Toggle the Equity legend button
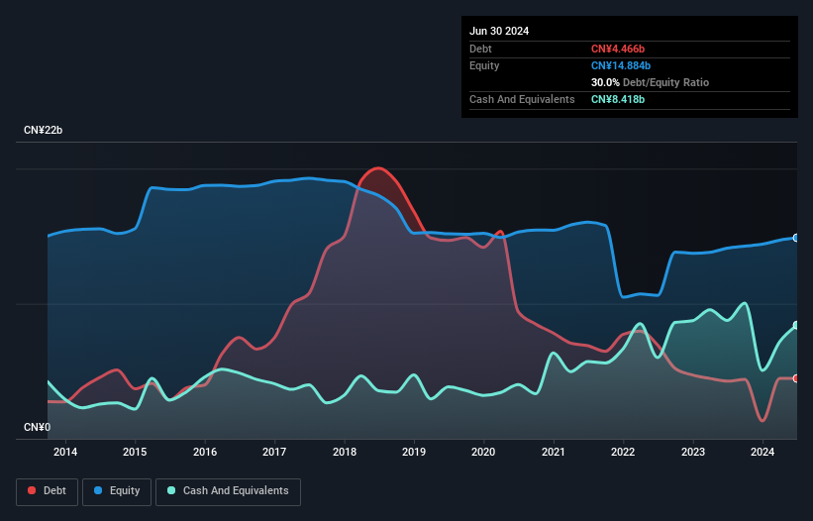The image size is (813, 521). click(117, 491)
